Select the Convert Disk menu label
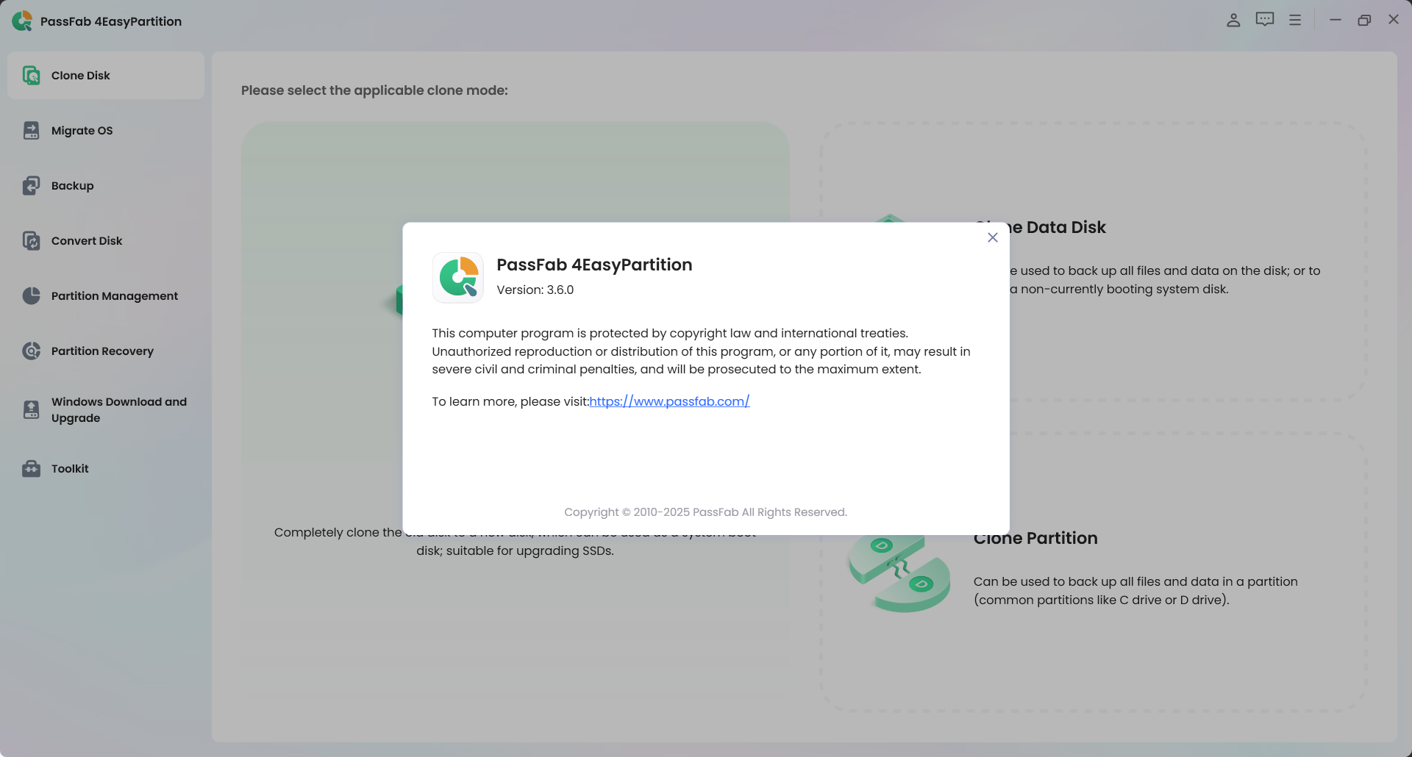1412x757 pixels. 87,240
